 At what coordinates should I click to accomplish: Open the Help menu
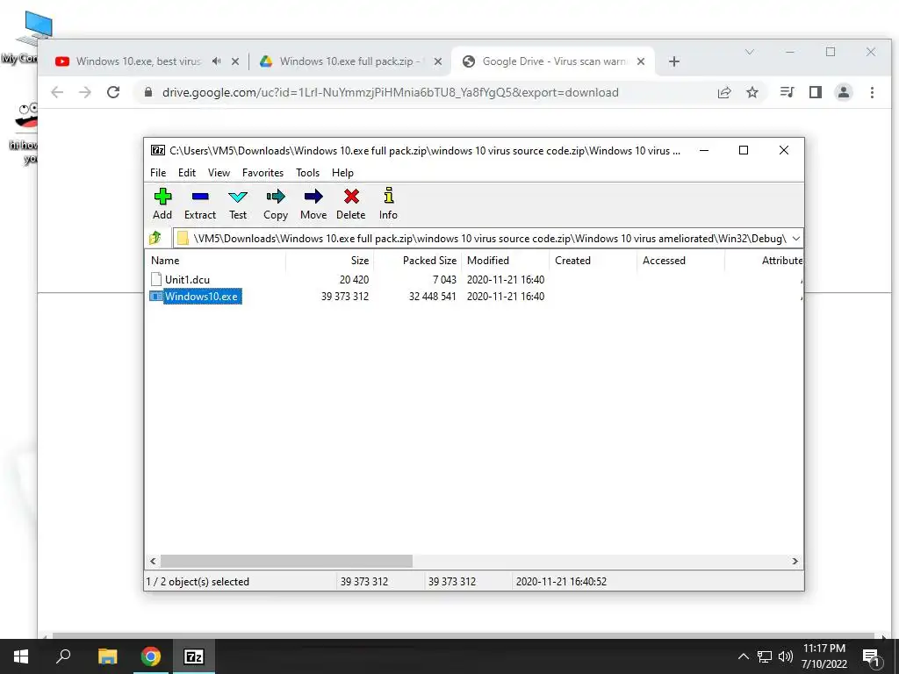coord(343,173)
